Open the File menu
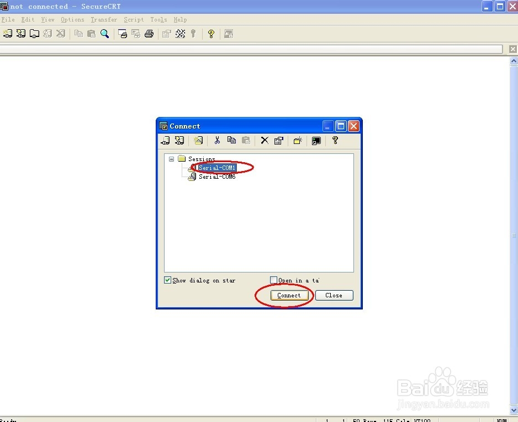Screen dimensions: 518x422 tap(8, 20)
